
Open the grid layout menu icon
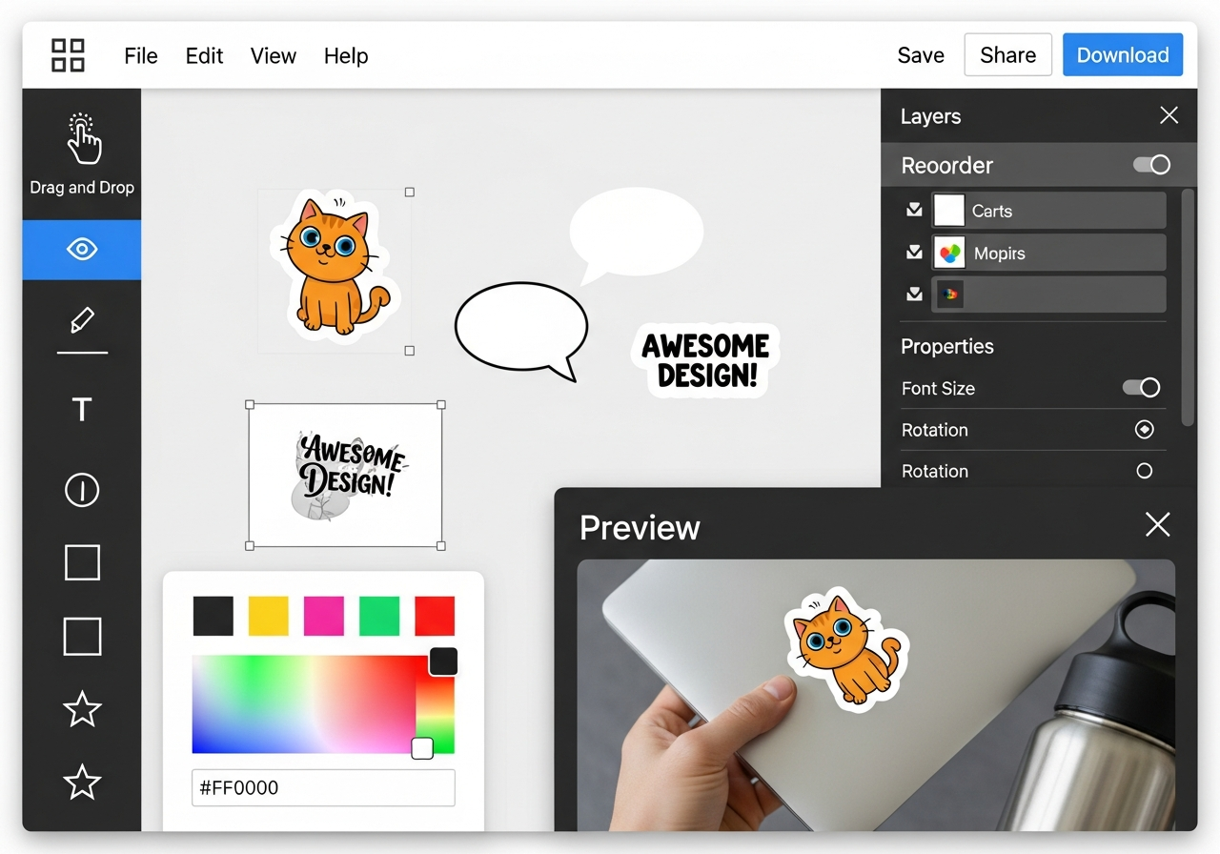[x=68, y=54]
